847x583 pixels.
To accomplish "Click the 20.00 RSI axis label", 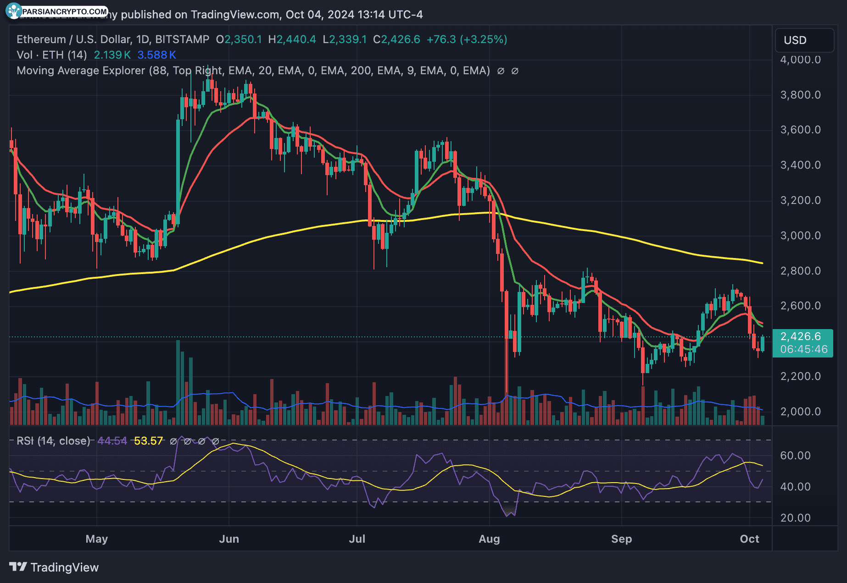I will pyautogui.click(x=796, y=518).
